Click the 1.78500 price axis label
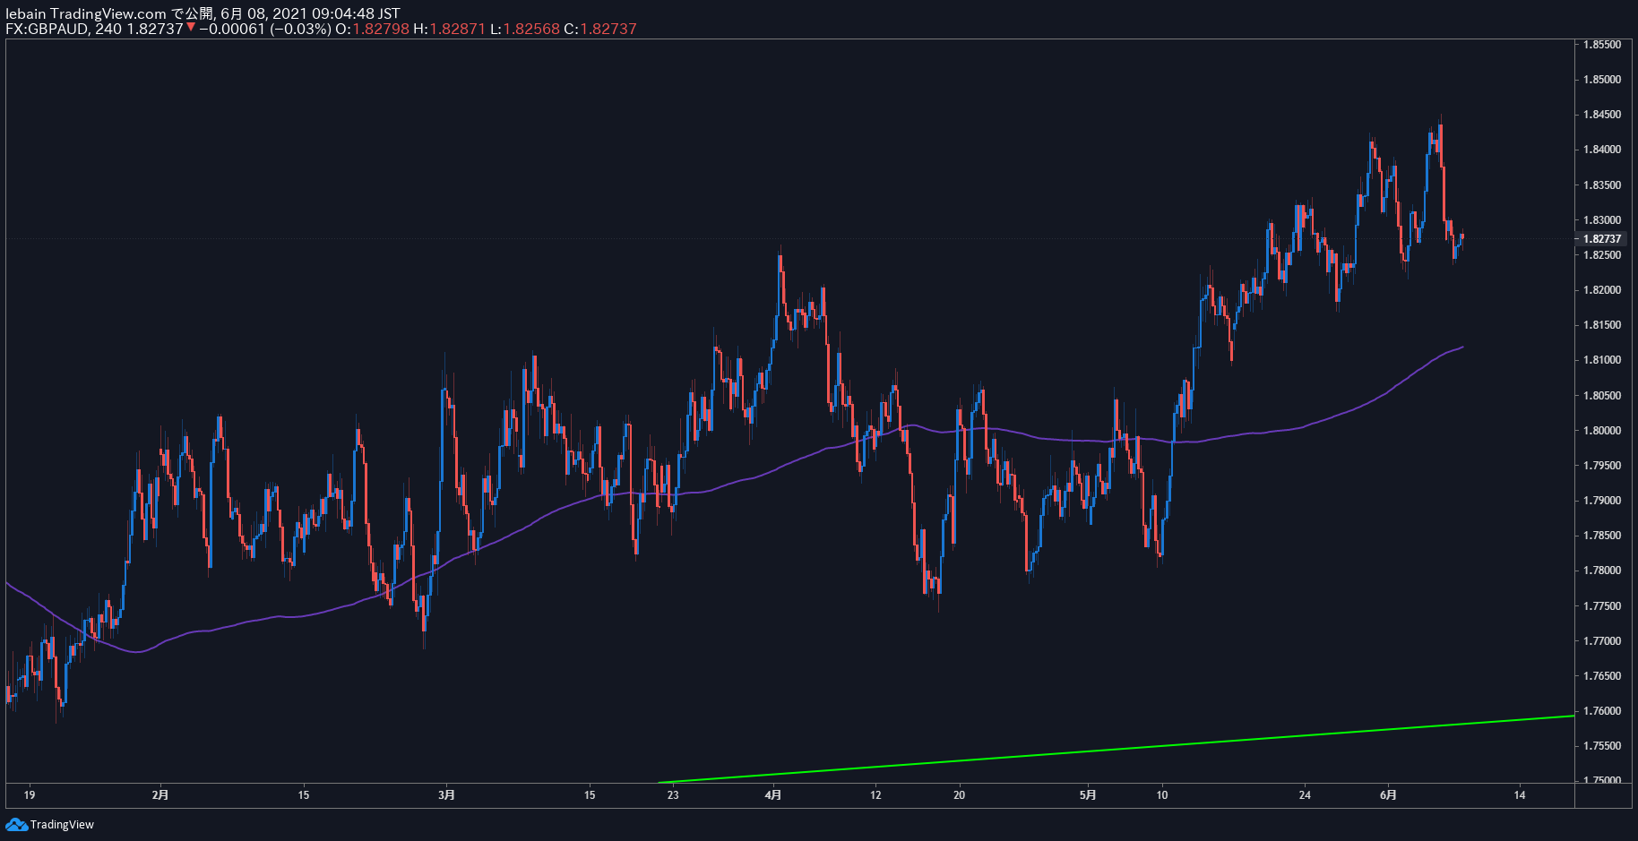1638x841 pixels. (1602, 536)
